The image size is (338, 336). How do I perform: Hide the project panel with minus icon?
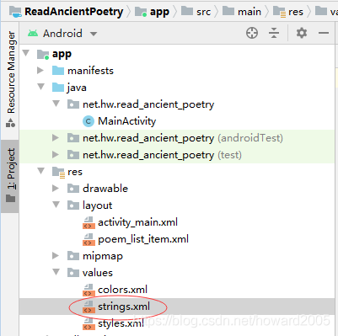324,33
